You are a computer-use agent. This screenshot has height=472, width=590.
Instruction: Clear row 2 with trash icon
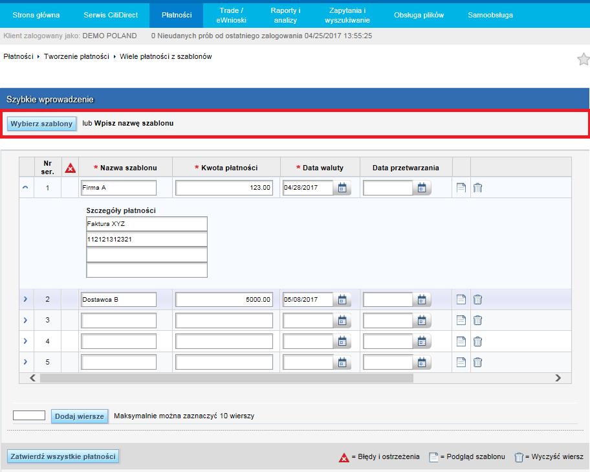pos(477,300)
